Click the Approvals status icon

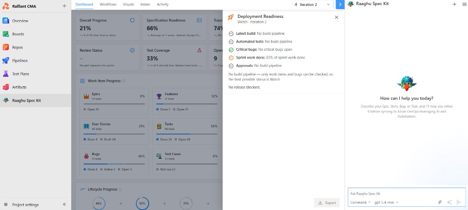[x=231, y=66]
